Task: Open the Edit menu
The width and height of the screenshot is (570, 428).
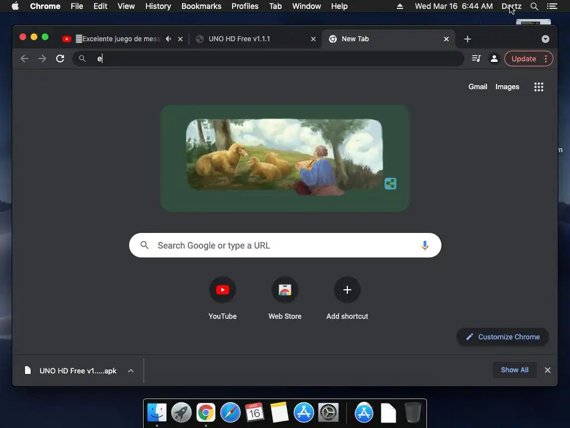Action: coord(100,6)
